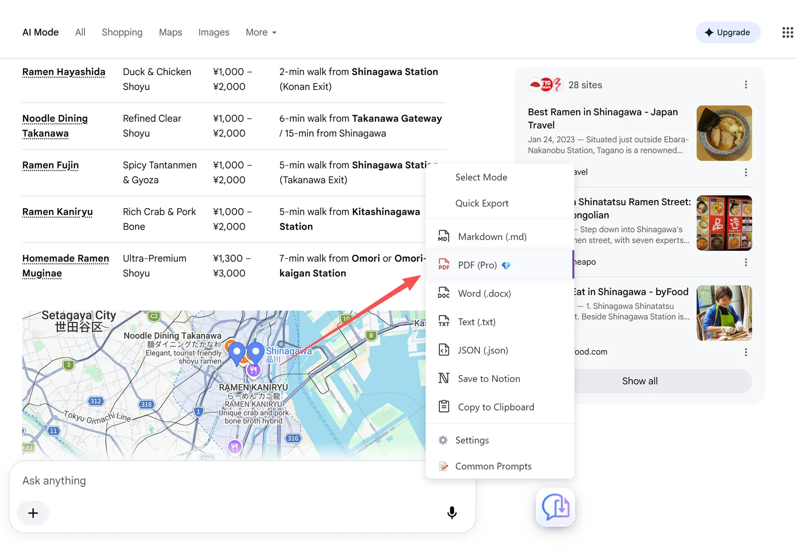Screen dimensions: 796x555
Task: Select Save to Notion
Action: coord(499,378)
